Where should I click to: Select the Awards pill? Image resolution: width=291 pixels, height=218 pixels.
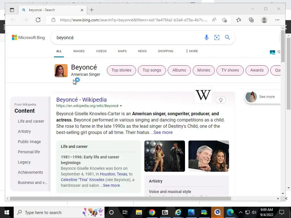click(257, 70)
